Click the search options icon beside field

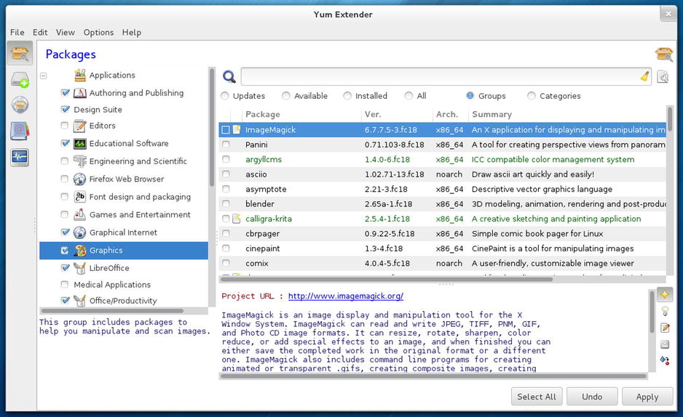tap(663, 77)
